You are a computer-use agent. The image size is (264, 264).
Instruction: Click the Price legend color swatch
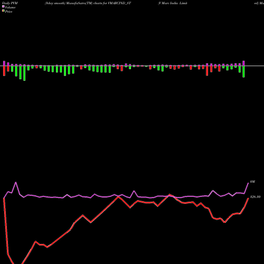pyautogui.click(x=3, y=11)
